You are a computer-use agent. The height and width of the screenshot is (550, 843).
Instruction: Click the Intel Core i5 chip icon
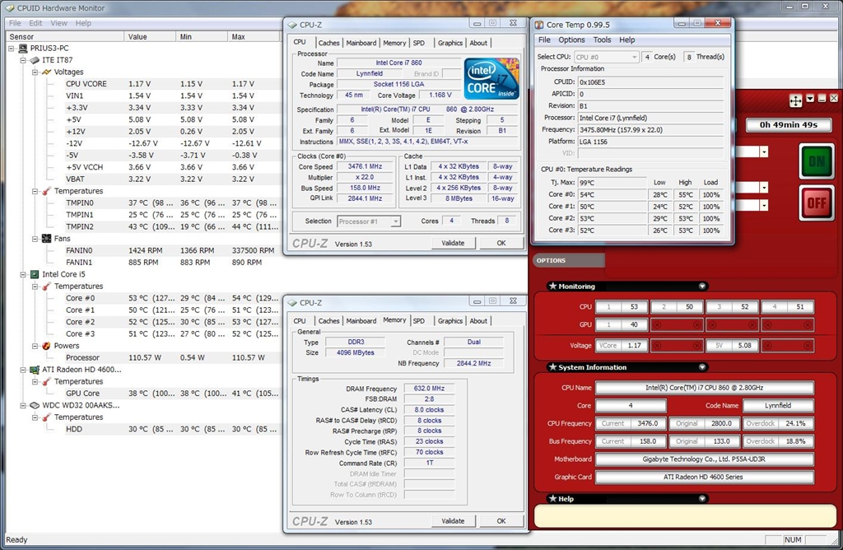pyautogui.click(x=34, y=274)
